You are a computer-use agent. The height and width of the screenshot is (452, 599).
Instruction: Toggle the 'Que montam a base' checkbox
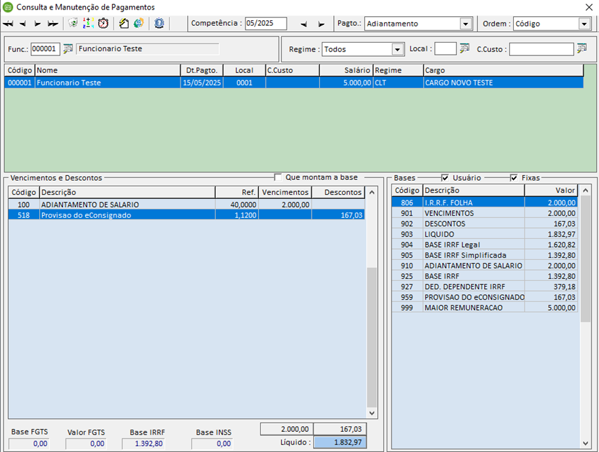pos(278,177)
